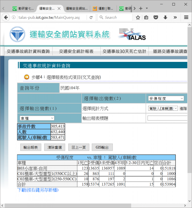
Task: Select the B03小客車-自用 row label
Action: (x=32, y=168)
